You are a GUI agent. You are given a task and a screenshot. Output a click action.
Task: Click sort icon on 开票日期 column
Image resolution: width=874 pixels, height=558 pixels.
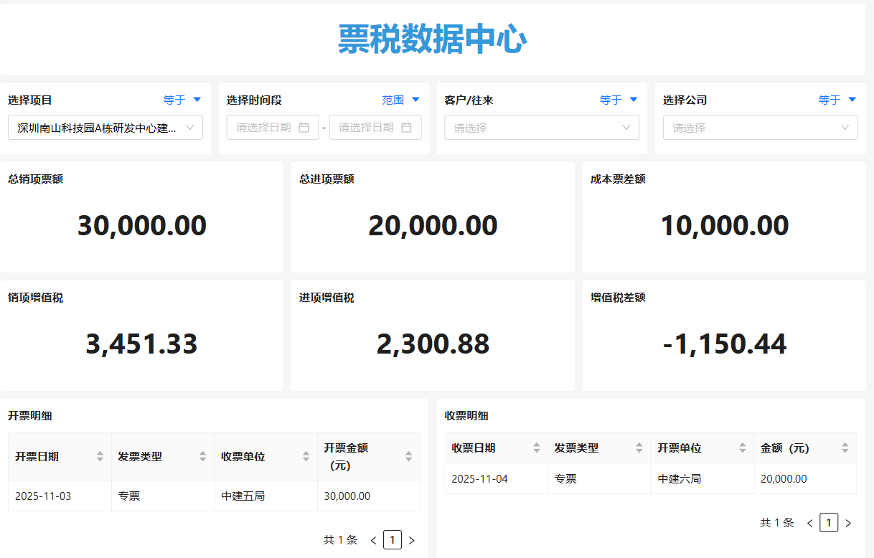coord(102,456)
